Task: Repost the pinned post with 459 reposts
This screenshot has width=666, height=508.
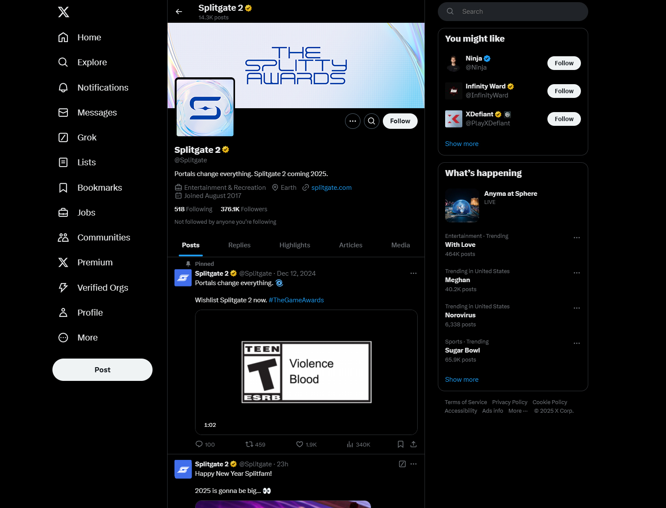Action: click(x=255, y=444)
